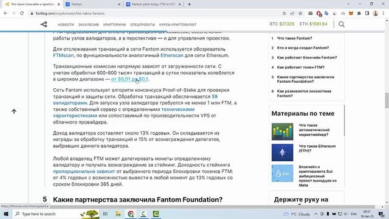Open the Google Translate extension
Viewport: 389px width, 219px height.
pos(326,13)
